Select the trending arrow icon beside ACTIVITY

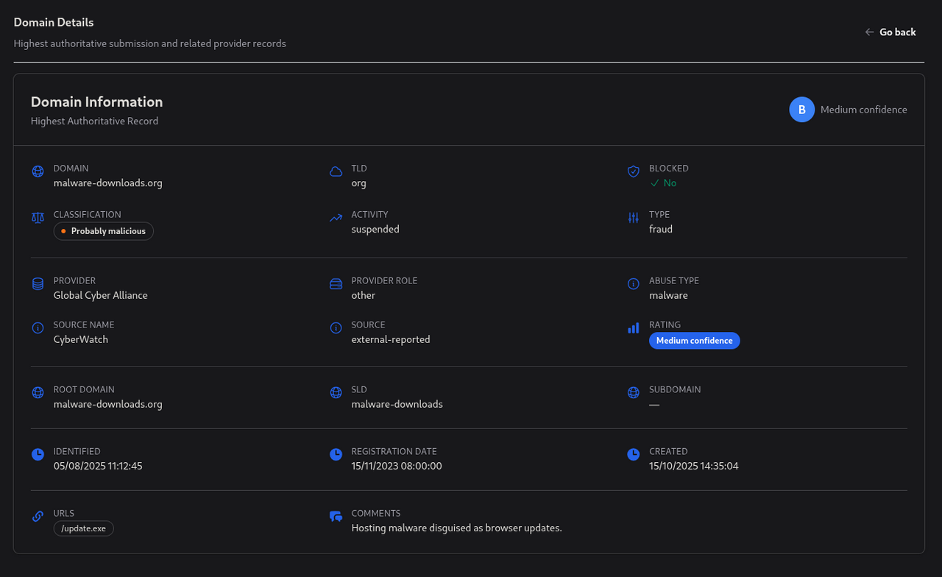[x=336, y=218]
